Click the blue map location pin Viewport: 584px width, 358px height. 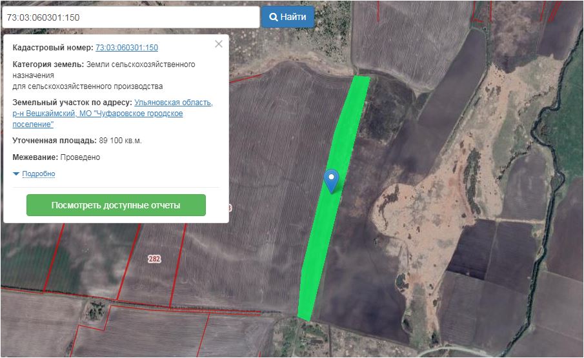(x=331, y=181)
